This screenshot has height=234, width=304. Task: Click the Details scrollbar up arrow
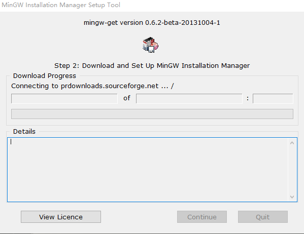292,143
